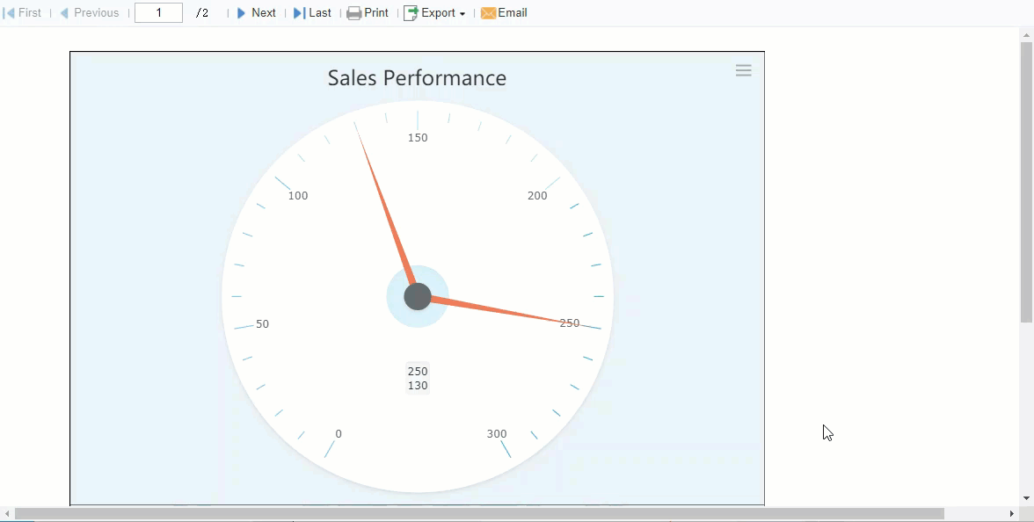Viewport: 1034px width, 522px height.
Task: Click the gauge value data label
Action: tap(418, 379)
